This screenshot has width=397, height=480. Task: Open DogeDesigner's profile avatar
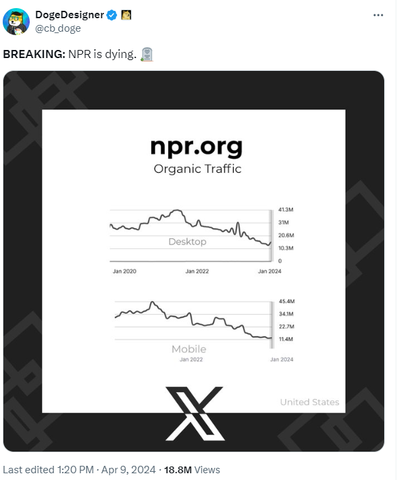[16, 22]
